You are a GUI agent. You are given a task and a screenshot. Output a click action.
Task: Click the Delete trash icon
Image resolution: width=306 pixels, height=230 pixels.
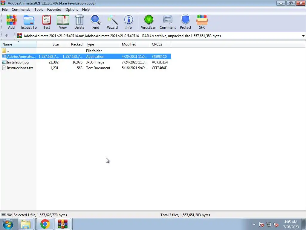[79, 22]
